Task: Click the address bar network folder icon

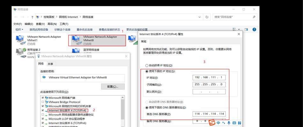Action: (38, 17)
